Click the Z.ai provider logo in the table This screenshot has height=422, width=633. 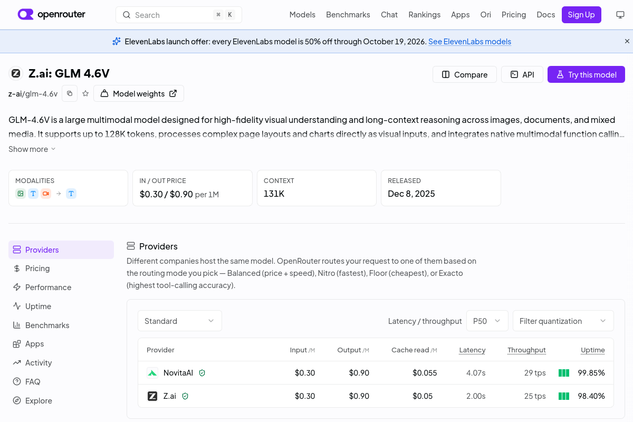pyautogui.click(x=152, y=396)
